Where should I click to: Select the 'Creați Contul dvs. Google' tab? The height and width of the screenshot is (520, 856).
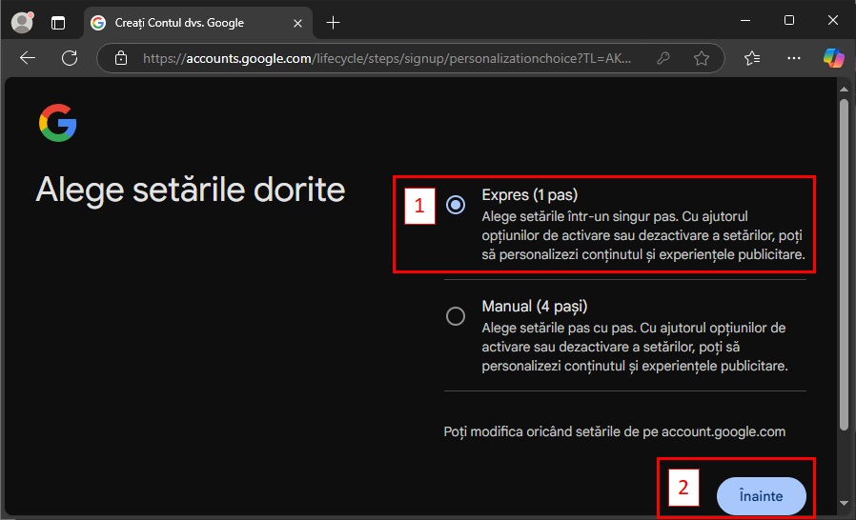point(179,22)
